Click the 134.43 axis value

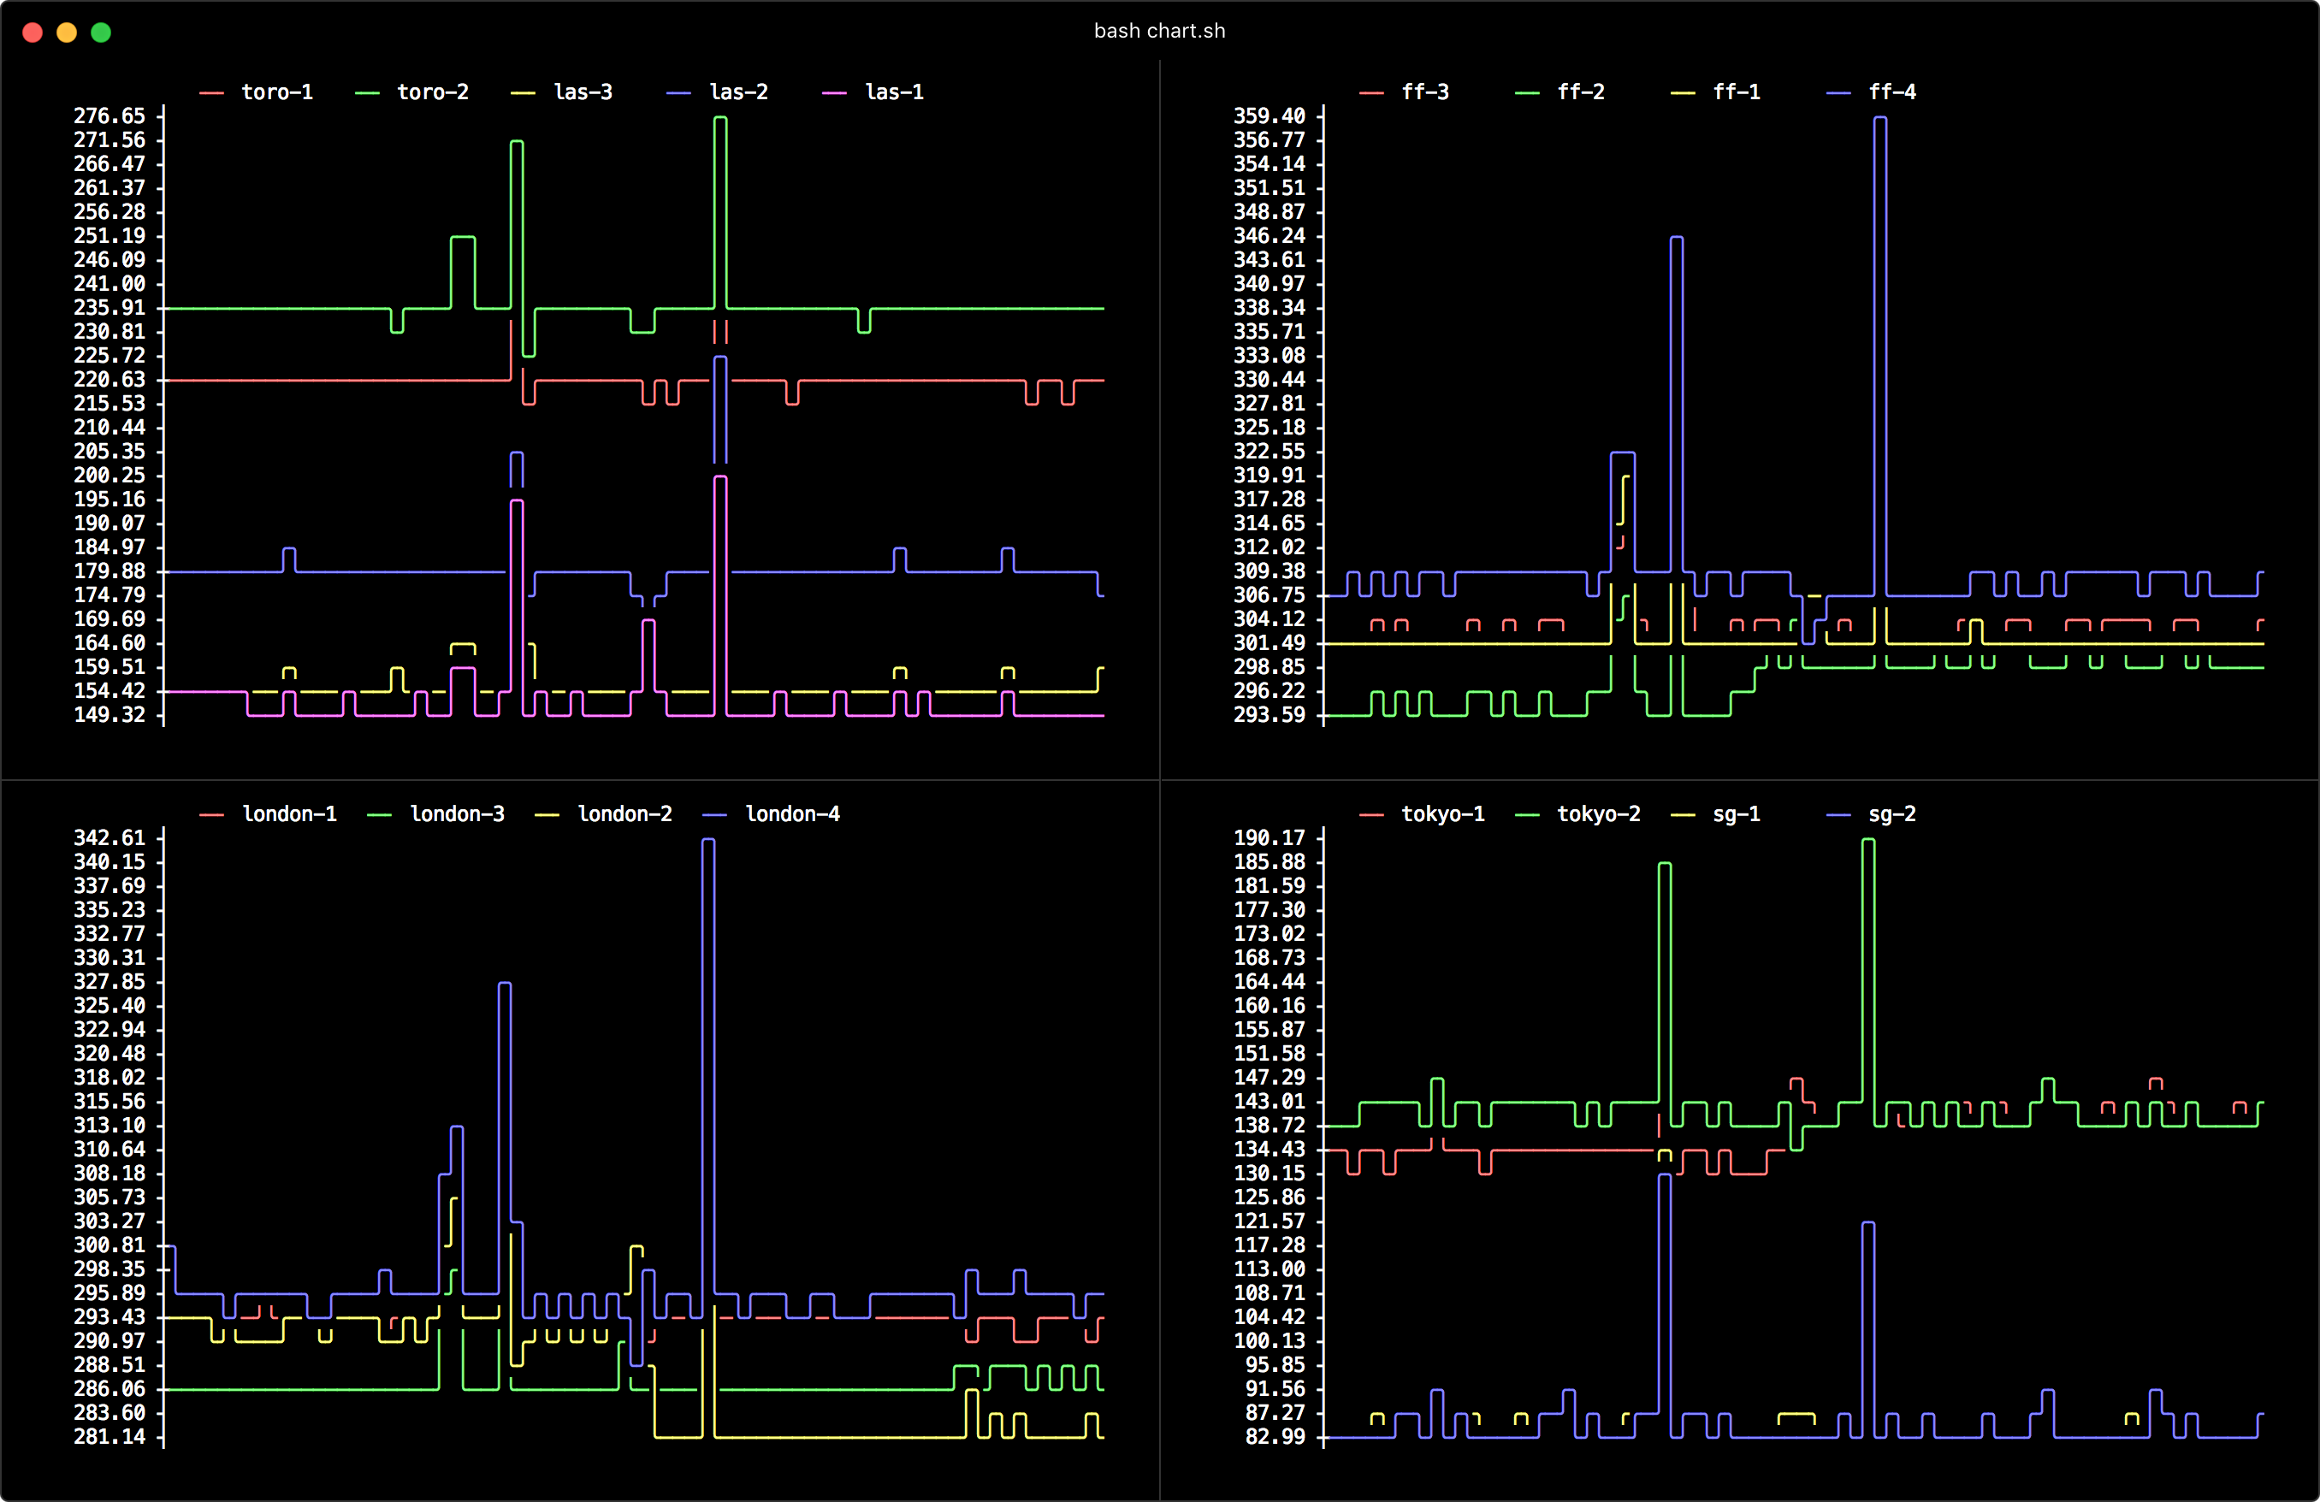[1269, 1149]
